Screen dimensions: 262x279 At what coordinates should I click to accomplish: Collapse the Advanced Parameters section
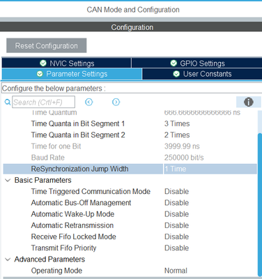[8, 259]
